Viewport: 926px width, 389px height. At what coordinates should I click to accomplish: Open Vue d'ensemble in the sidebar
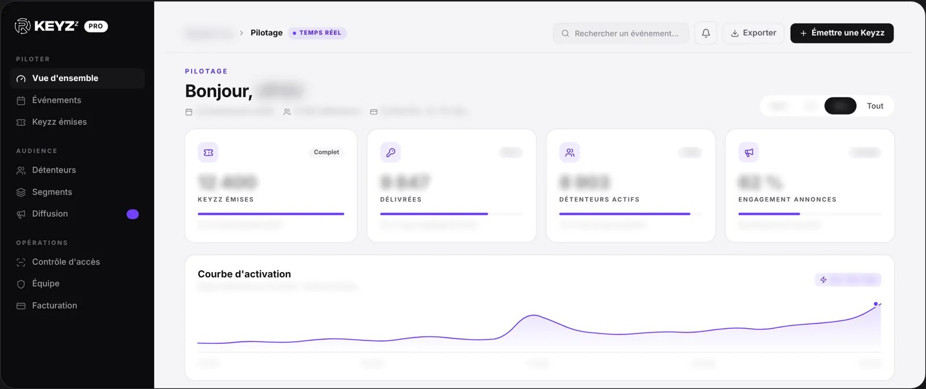(77, 78)
